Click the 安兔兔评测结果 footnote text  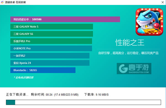pos(24,77)
